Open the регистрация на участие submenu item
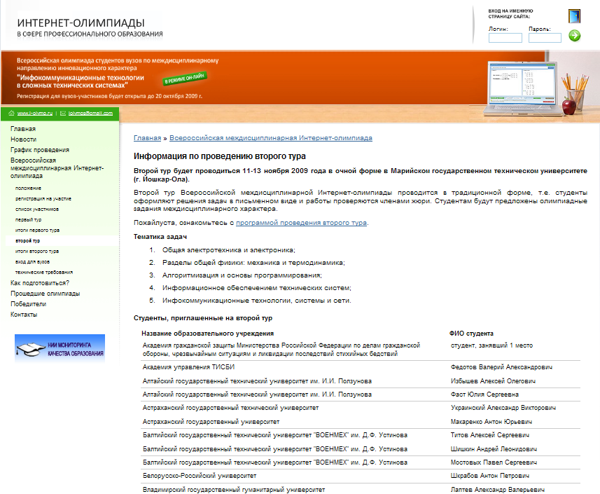 tap(43, 199)
